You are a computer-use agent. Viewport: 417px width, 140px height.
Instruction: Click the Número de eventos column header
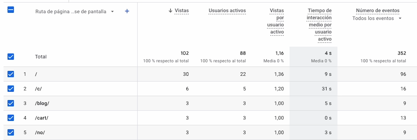378,11
